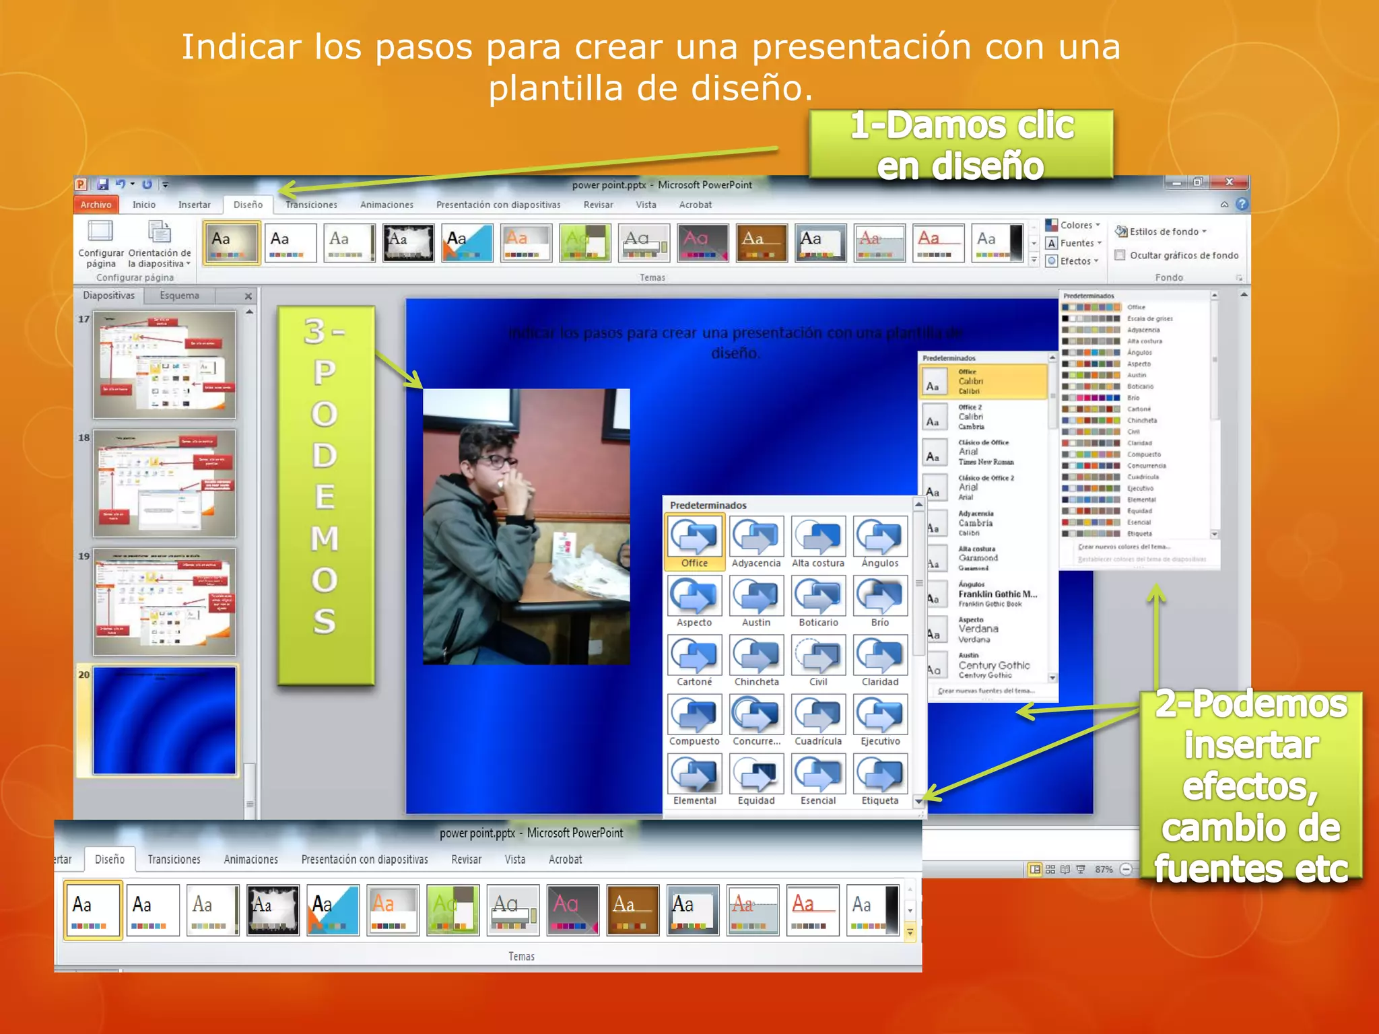
Task: Click the Save icon in quick access toolbar
Action: 102,184
